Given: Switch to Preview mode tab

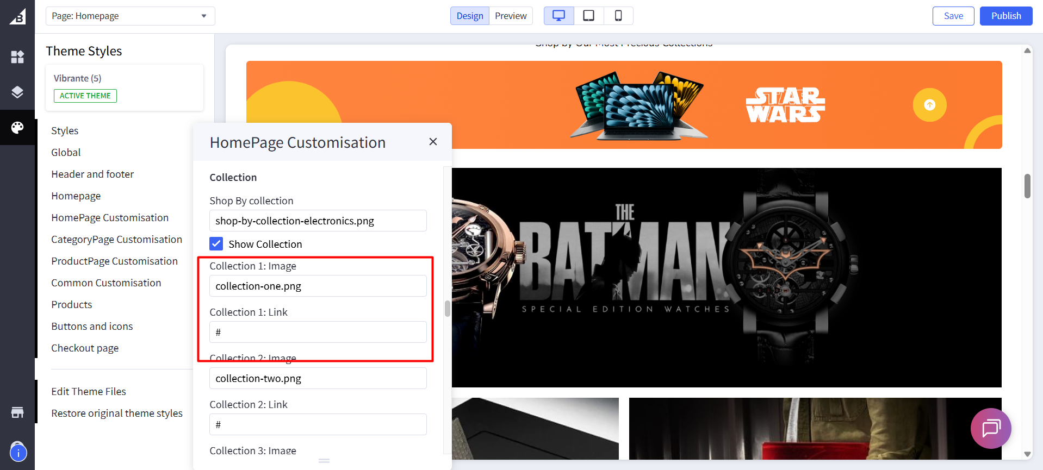Looking at the screenshot, I should tap(511, 16).
